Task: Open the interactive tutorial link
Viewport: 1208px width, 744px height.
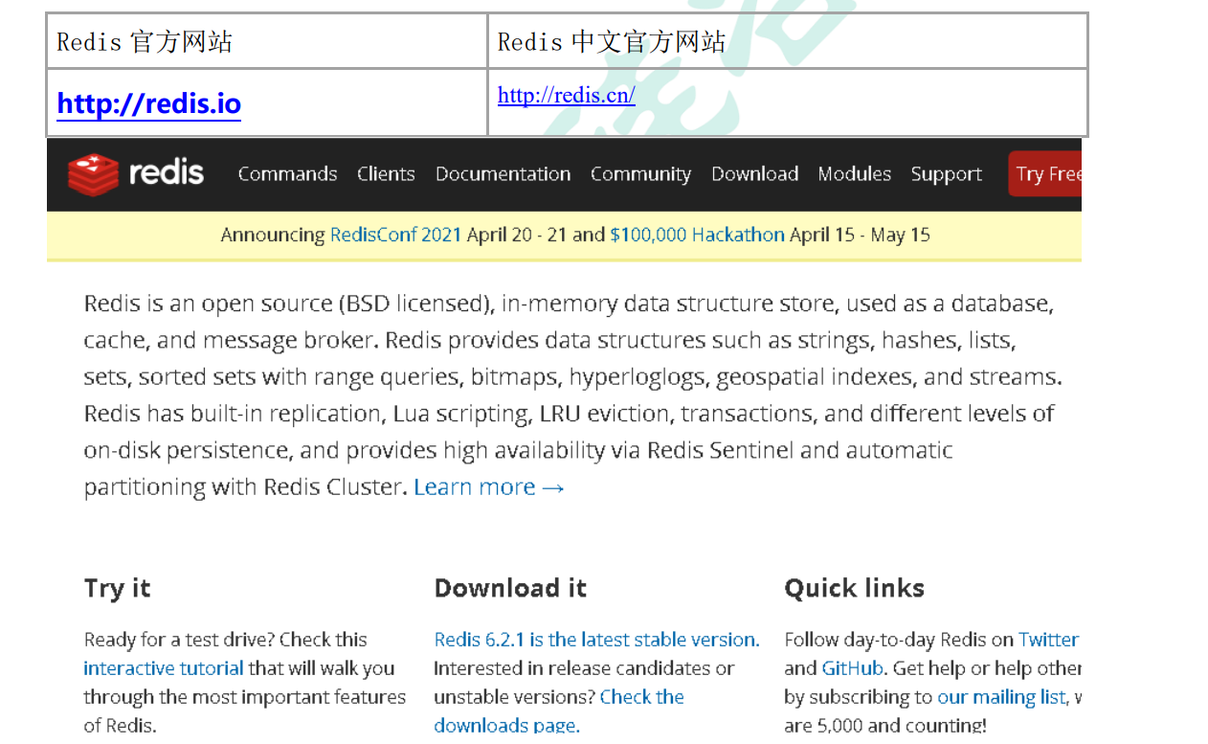Action: [x=164, y=668]
